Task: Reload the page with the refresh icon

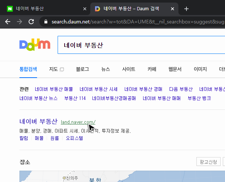Action: (31, 22)
